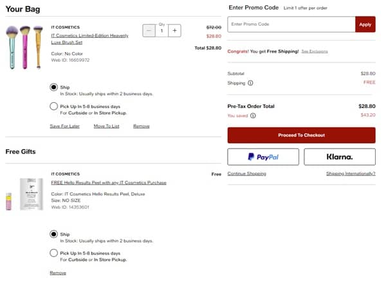This screenshot has height=281, width=386.
Task: Click the minus quantity button
Action: point(149,30)
